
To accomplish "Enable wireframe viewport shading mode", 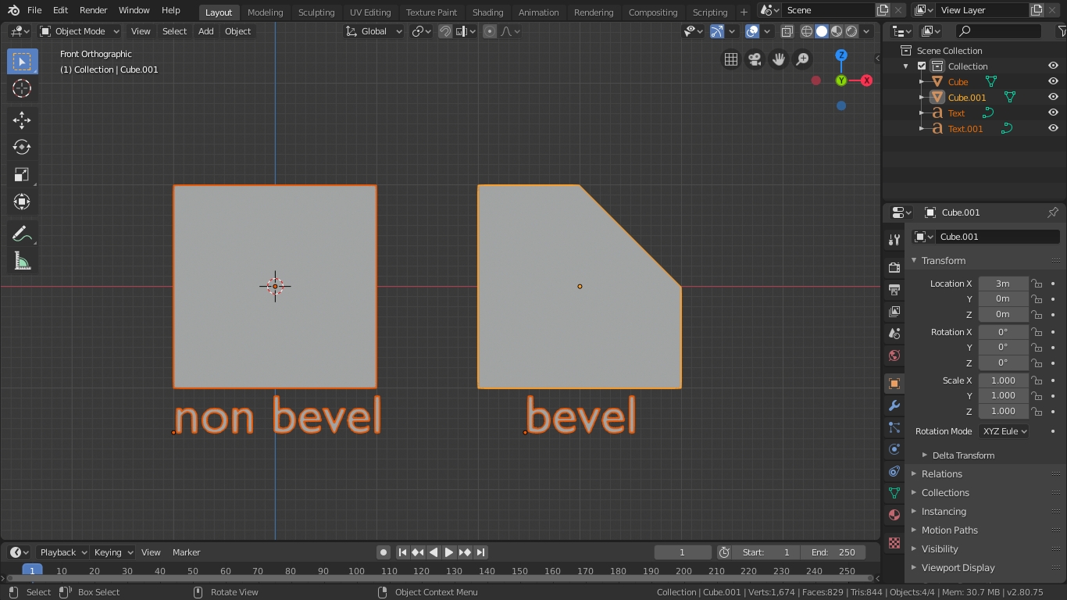I will click(806, 31).
